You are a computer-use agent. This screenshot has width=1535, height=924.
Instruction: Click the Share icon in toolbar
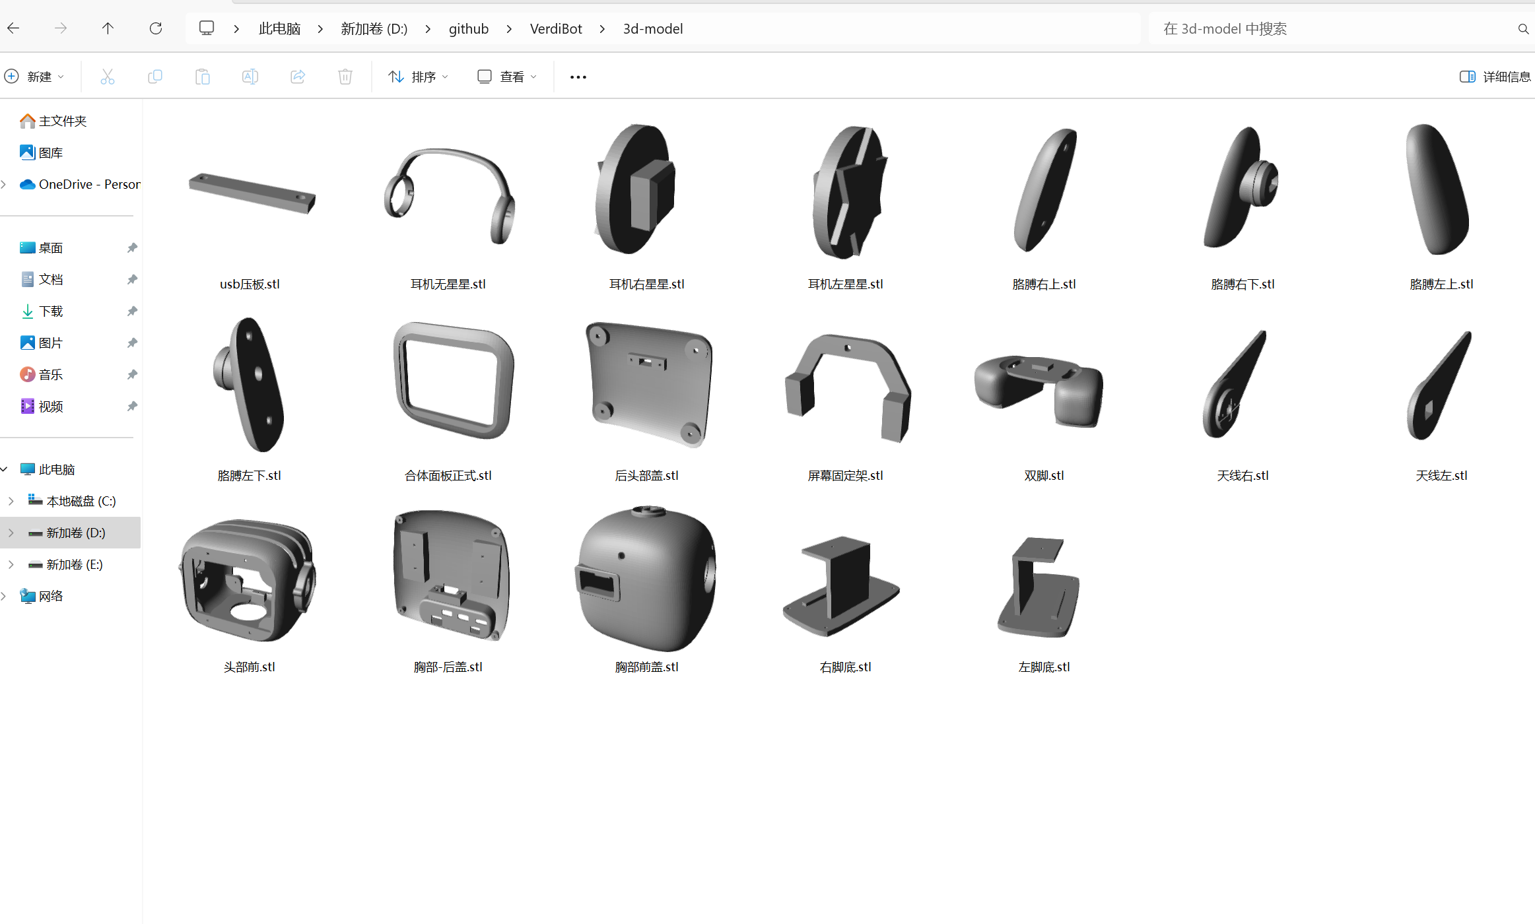click(x=298, y=77)
